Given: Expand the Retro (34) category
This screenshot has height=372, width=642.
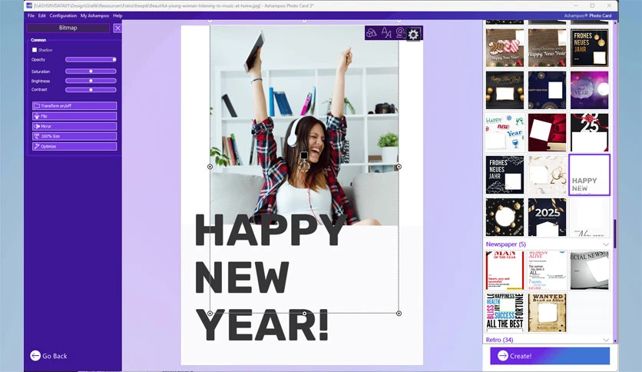Looking at the screenshot, I should [606, 340].
